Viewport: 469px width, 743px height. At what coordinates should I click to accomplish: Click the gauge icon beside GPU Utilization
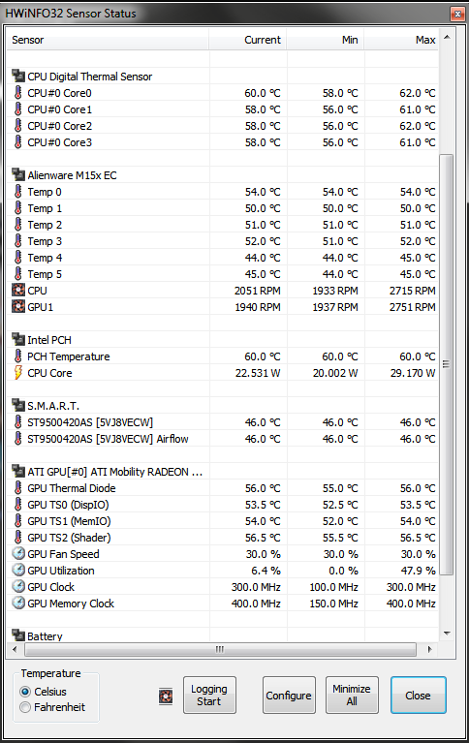tap(18, 570)
